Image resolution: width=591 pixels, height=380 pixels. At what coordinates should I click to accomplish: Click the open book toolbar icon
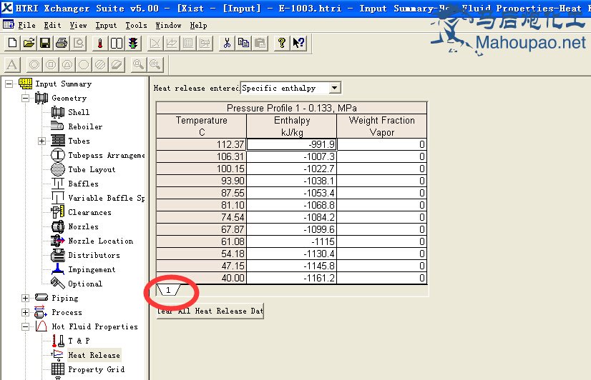[117, 44]
